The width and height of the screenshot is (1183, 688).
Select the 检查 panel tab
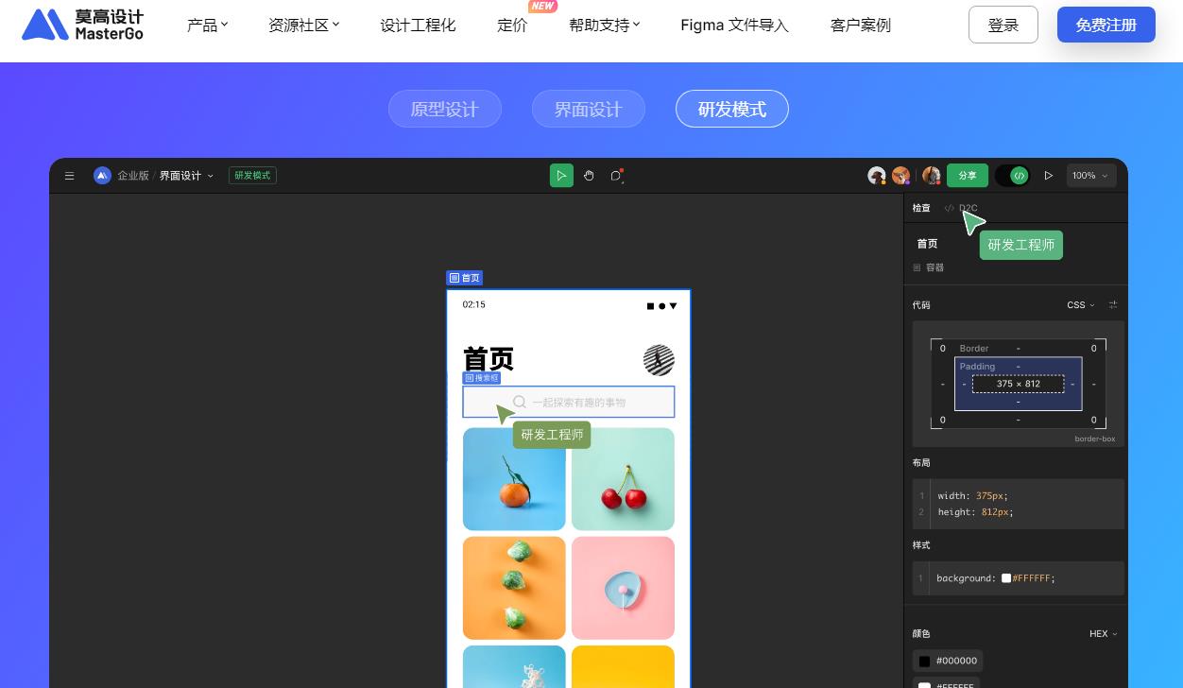(x=921, y=208)
